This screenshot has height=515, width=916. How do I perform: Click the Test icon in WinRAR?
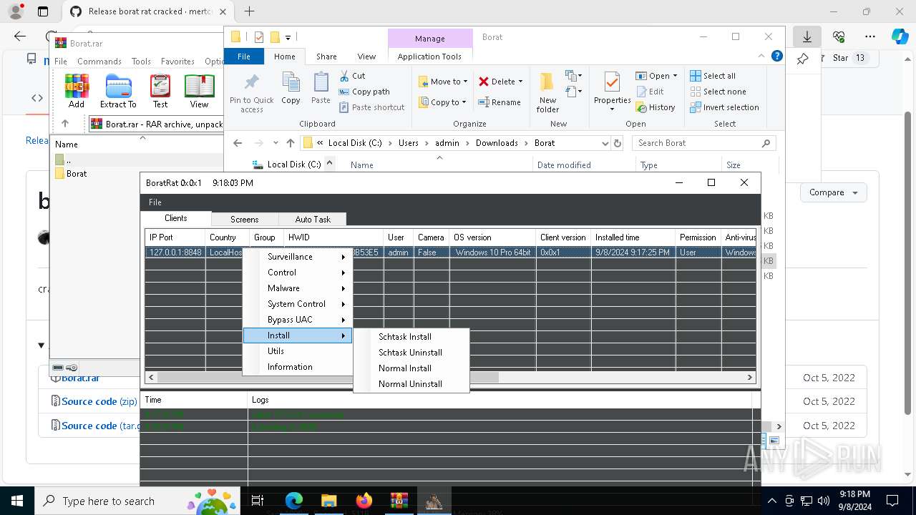160,91
